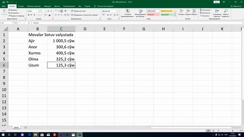Viewport: 244px width, 137px height.
Task: Open File Explorer from the taskbar
Action: [35, 135]
